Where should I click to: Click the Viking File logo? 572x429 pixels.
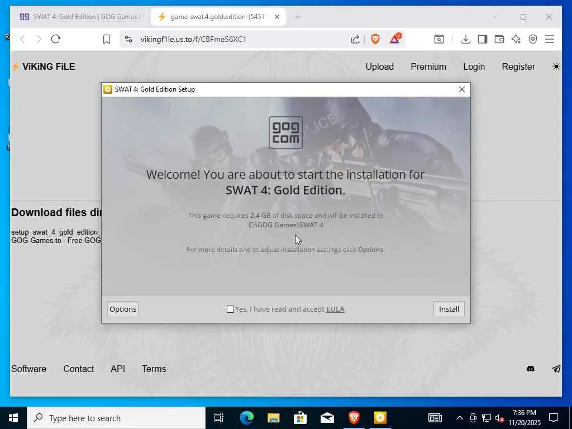pos(44,67)
